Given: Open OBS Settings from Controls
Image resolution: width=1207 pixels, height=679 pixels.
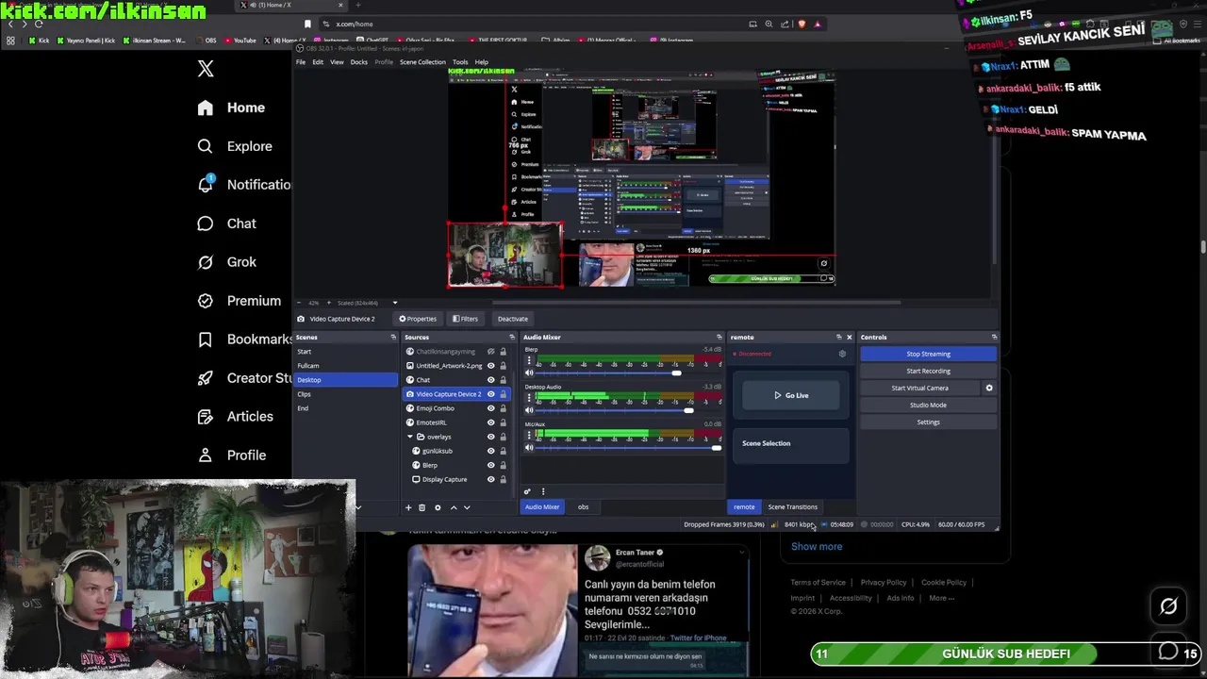Looking at the screenshot, I should tap(928, 422).
